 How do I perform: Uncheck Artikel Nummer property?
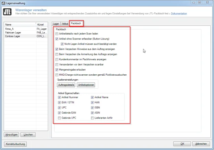pos(59,97)
